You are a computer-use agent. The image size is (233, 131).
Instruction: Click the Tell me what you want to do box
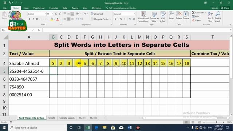point(121,8)
